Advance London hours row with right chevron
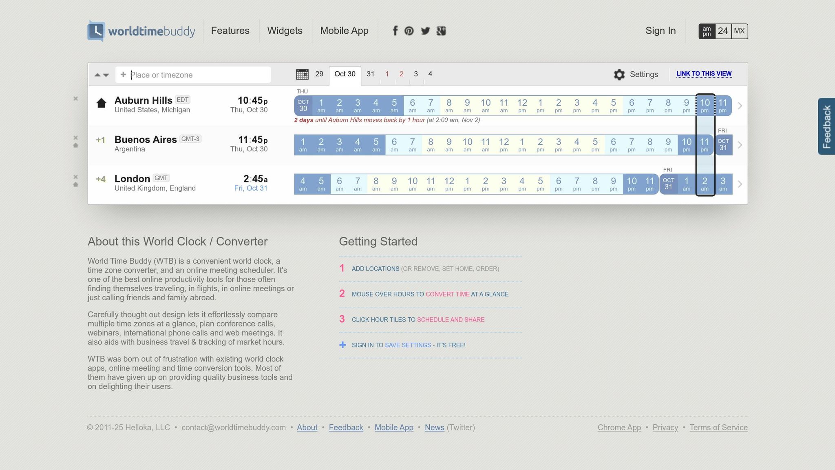Image resolution: width=835 pixels, height=470 pixels. [x=740, y=184]
